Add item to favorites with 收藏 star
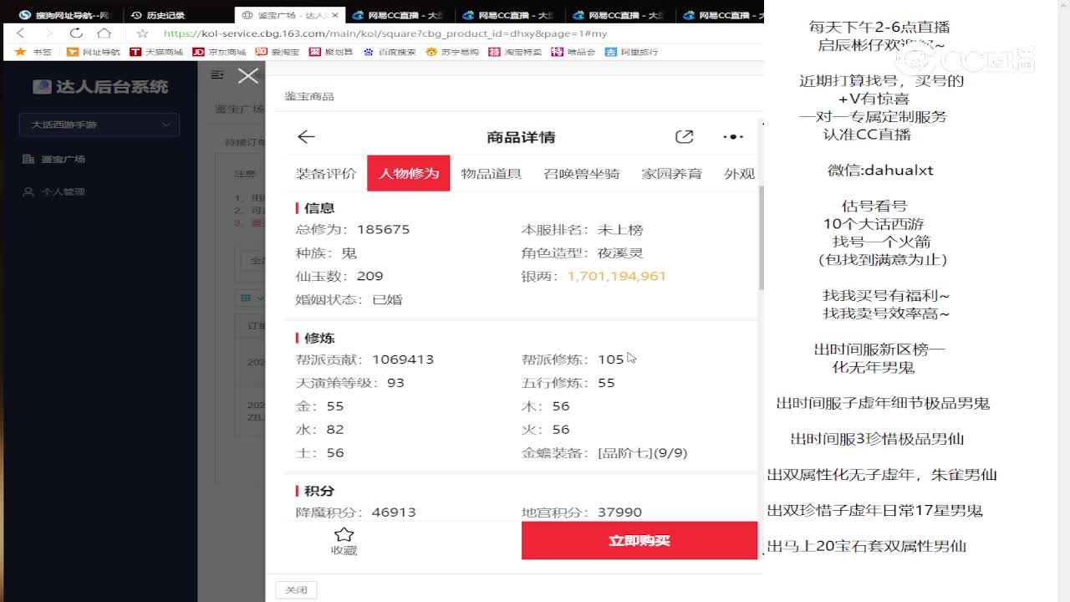Viewport: 1070px width, 602px height. (344, 541)
